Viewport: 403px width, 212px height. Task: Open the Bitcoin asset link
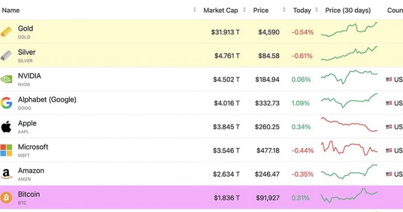point(29,194)
